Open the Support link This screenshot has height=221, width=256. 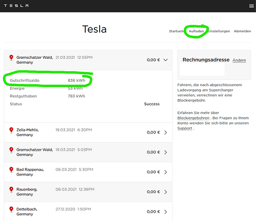[x=185, y=128]
